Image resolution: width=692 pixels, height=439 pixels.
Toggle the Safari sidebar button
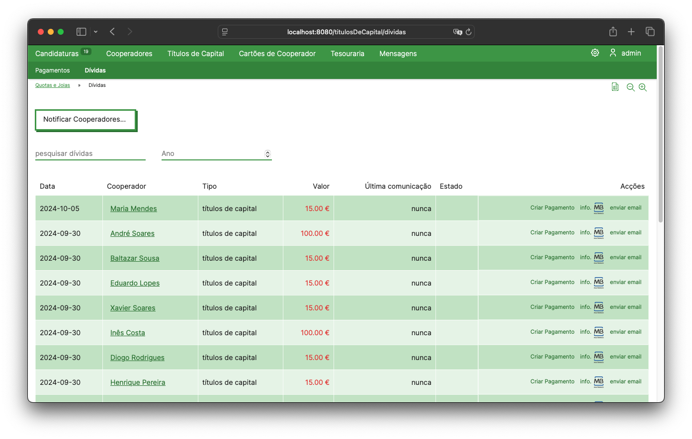coord(82,32)
